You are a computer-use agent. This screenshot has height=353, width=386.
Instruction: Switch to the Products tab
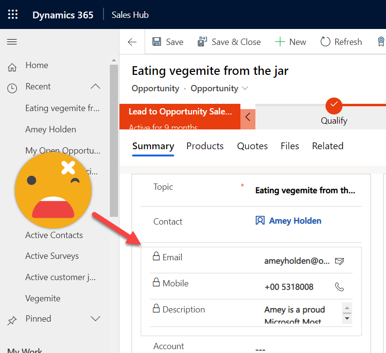point(205,146)
